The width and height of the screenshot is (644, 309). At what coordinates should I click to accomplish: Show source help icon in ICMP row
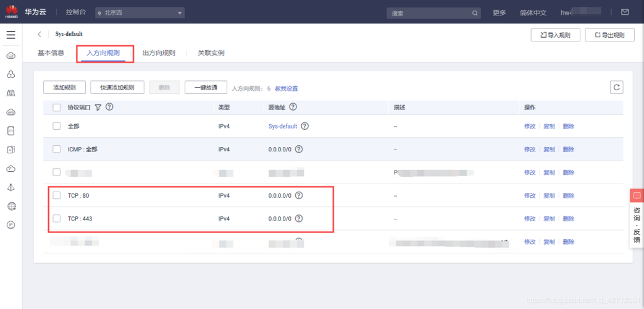[299, 149]
